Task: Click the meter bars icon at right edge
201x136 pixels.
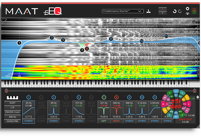Action: 198,97
